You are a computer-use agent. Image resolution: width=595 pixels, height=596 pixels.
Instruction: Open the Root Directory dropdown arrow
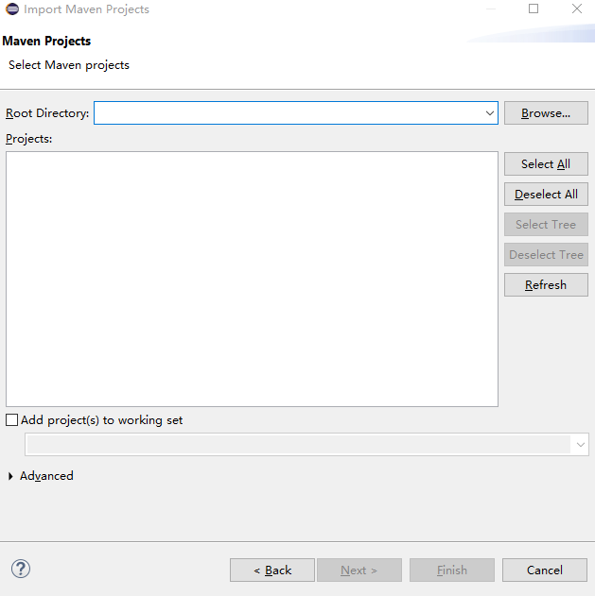point(490,113)
